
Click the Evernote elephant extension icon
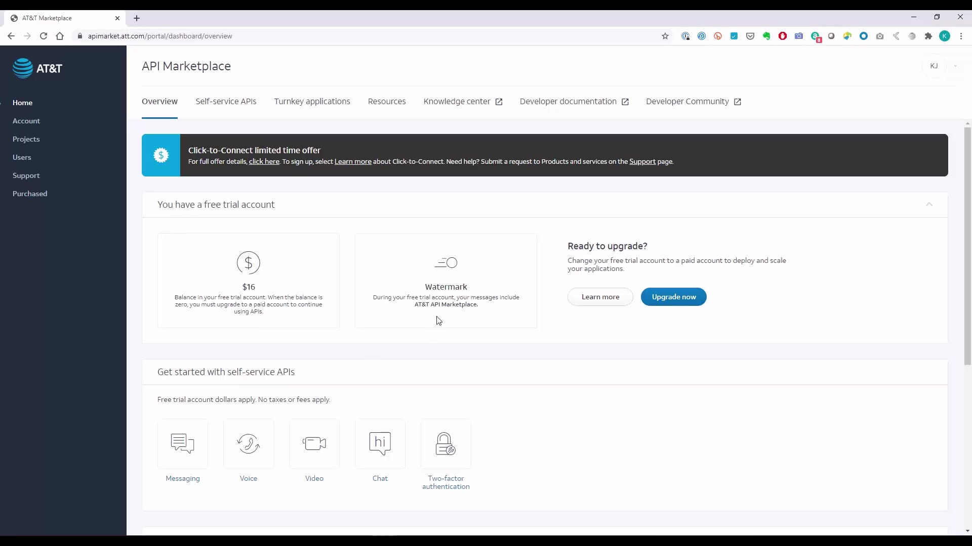pyautogui.click(x=766, y=36)
